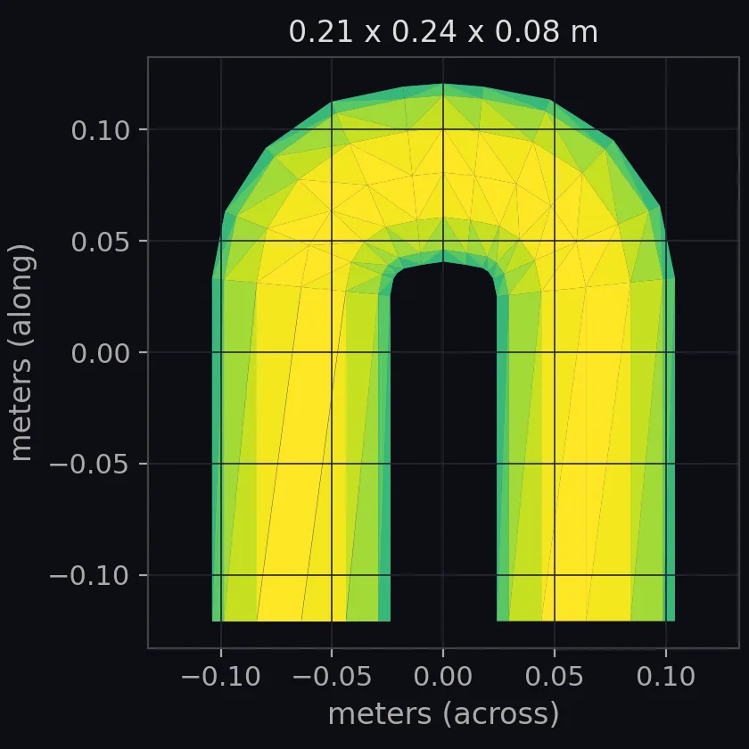Select y-axis tick label 0.05
Viewport: 749px width, 749px height.
[x=100, y=242]
